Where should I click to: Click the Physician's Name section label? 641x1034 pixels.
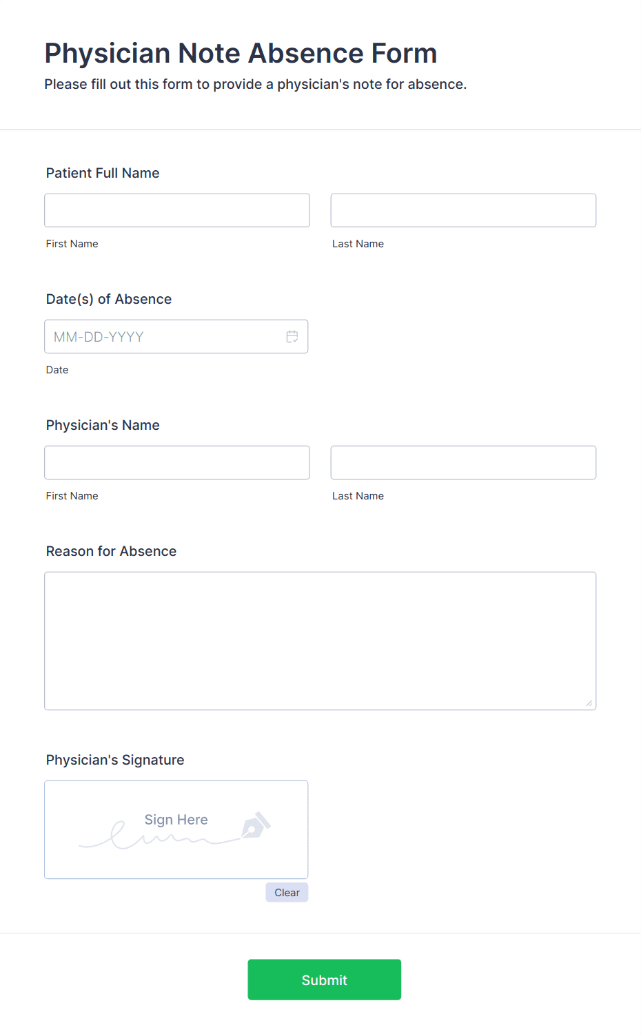(x=102, y=425)
